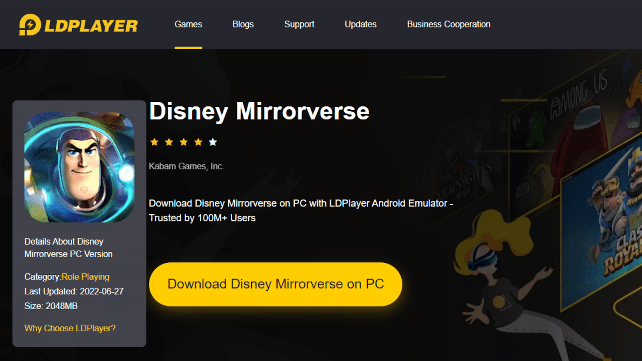Screen dimensions: 642x361
Task: Open the Games menu tab
Action: 188,24
